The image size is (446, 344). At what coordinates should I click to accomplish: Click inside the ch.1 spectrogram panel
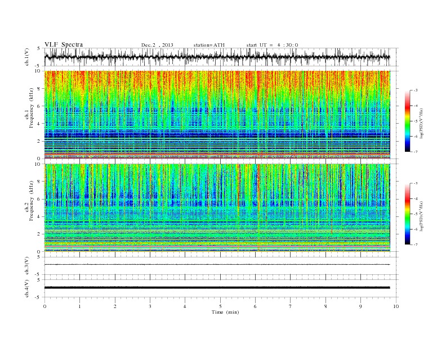pyautogui.click(x=217, y=115)
